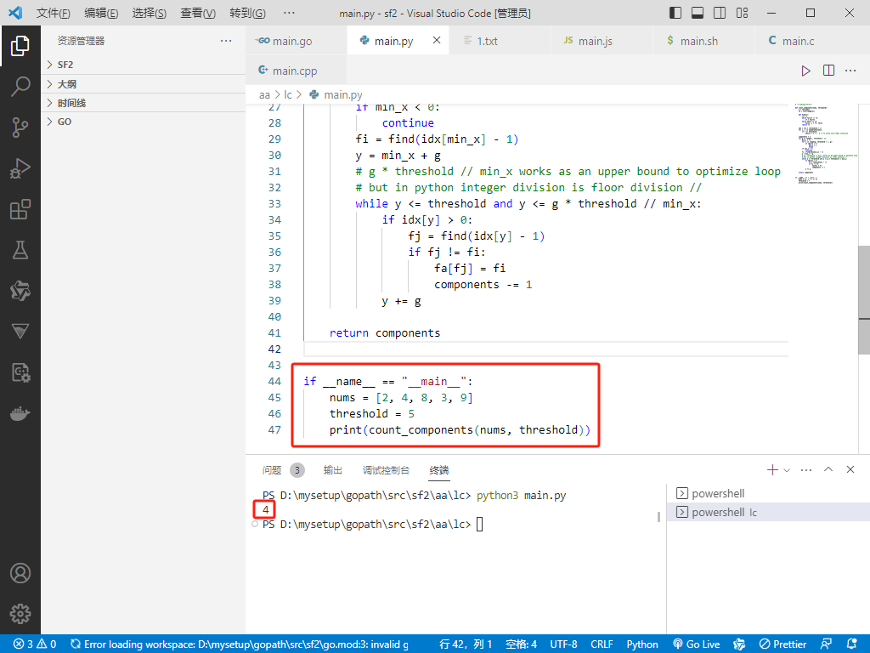Image resolution: width=870 pixels, height=653 pixels.
Task: Start Go Live server
Action: point(697,644)
